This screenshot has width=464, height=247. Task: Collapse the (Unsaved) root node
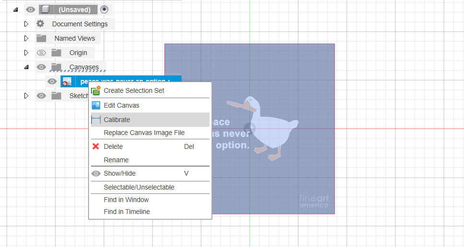[15, 10]
